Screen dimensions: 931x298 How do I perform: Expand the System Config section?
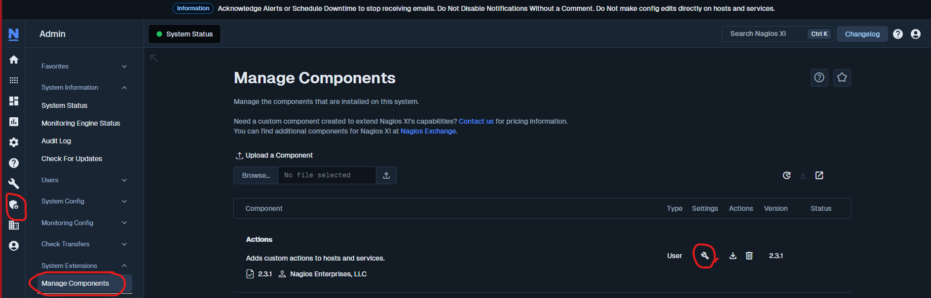pyautogui.click(x=84, y=201)
